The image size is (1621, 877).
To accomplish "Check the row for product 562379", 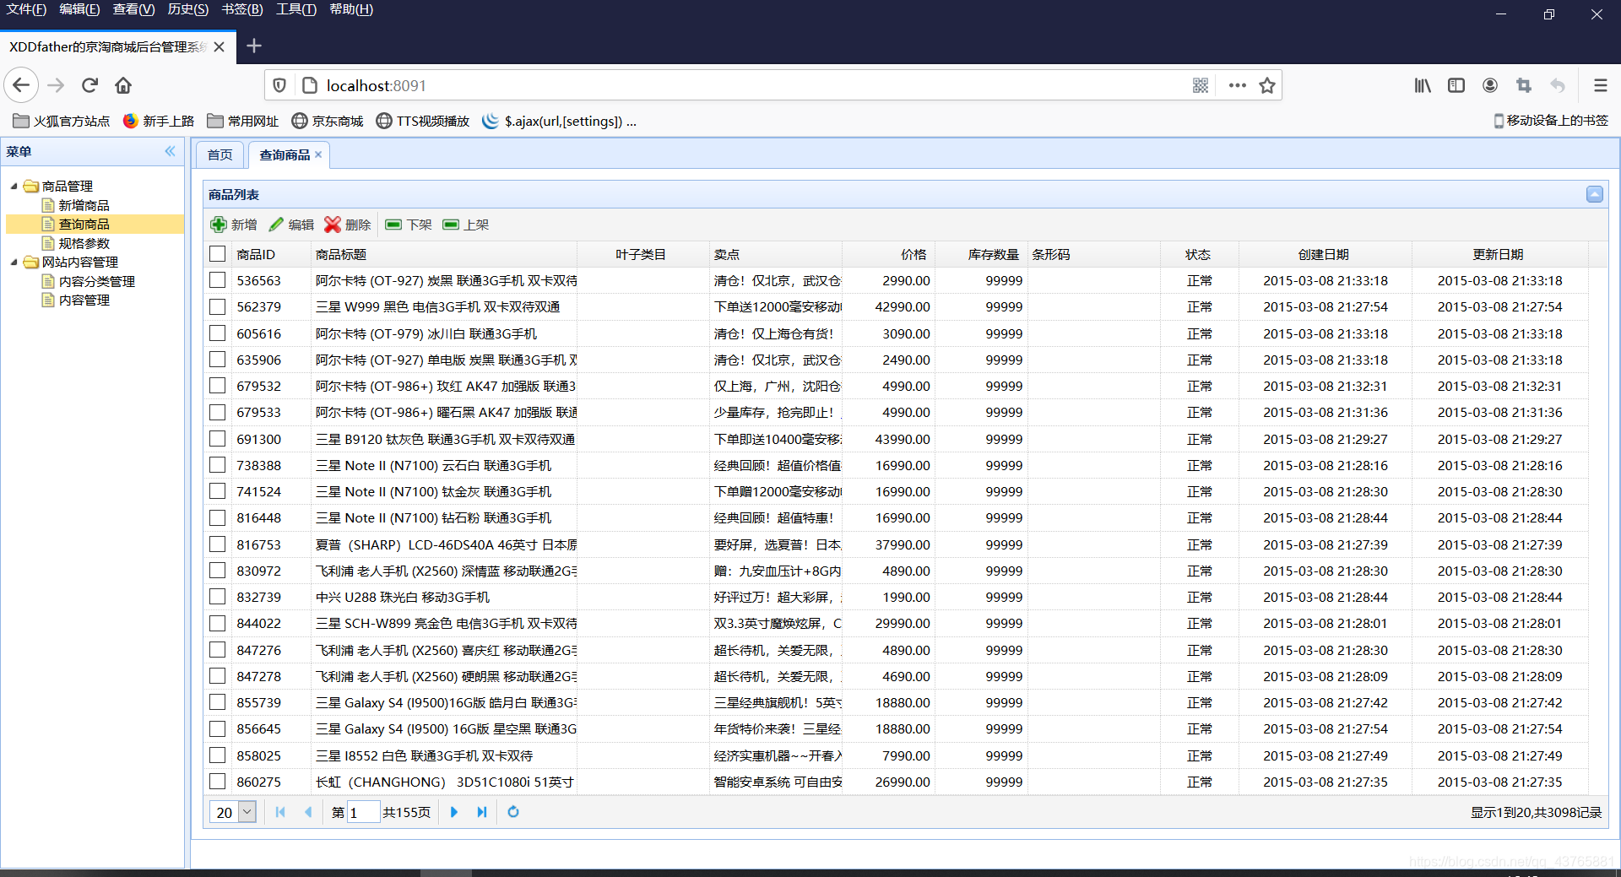I will pos(218,306).
